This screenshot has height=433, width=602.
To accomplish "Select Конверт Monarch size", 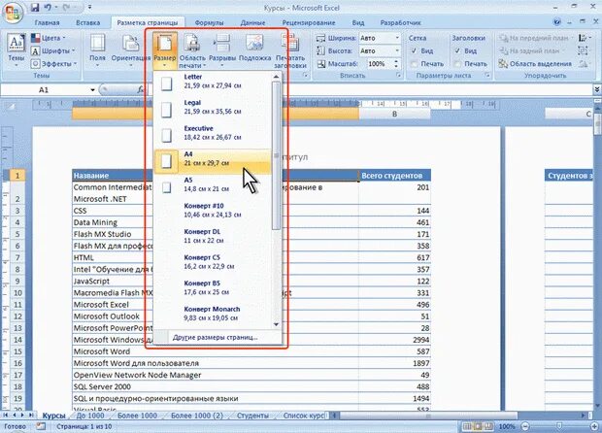I will 213,314.
